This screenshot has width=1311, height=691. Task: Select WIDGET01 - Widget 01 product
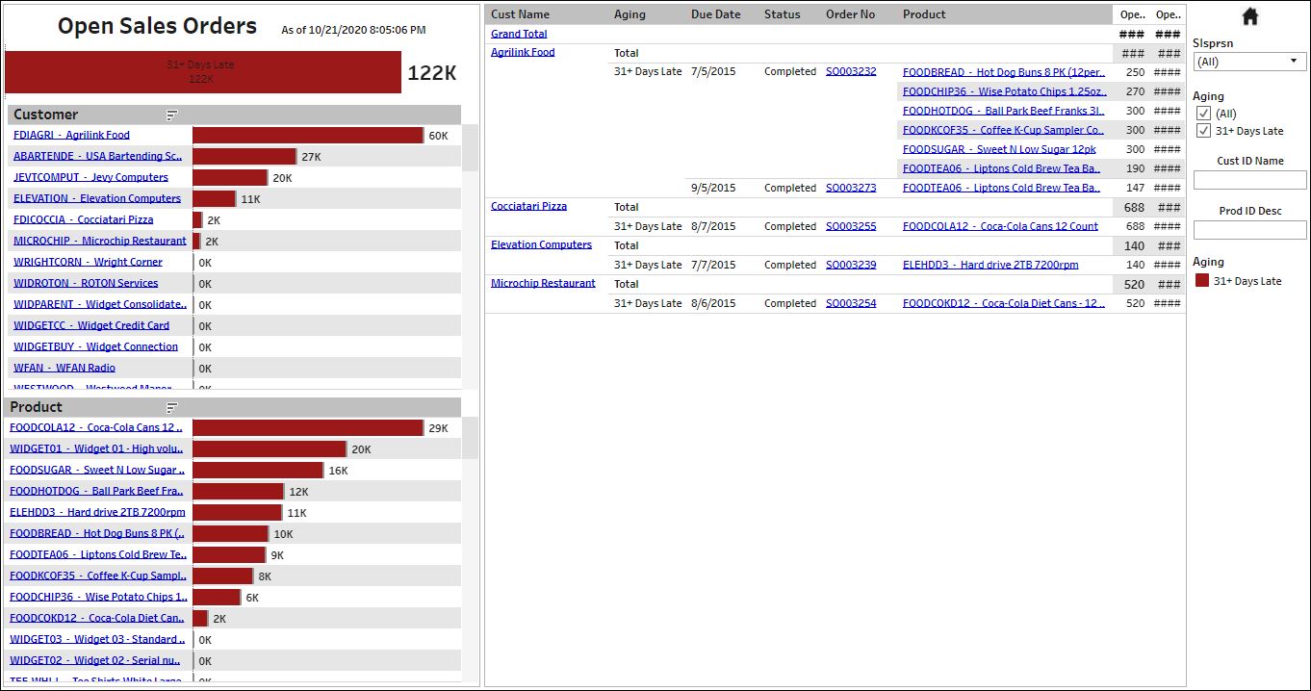(x=96, y=448)
